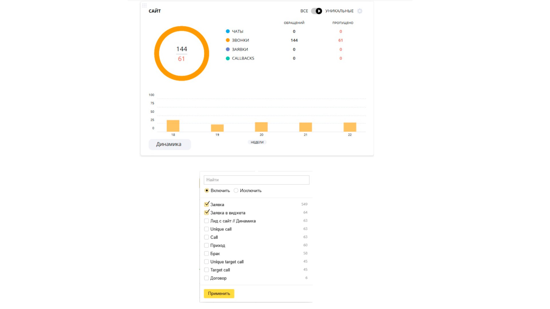Click the blue ЧАТЫ legend dot
Image resolution: width=550 pixels, height=309 pixels.
pyautogui.click(x=228, y=31)
